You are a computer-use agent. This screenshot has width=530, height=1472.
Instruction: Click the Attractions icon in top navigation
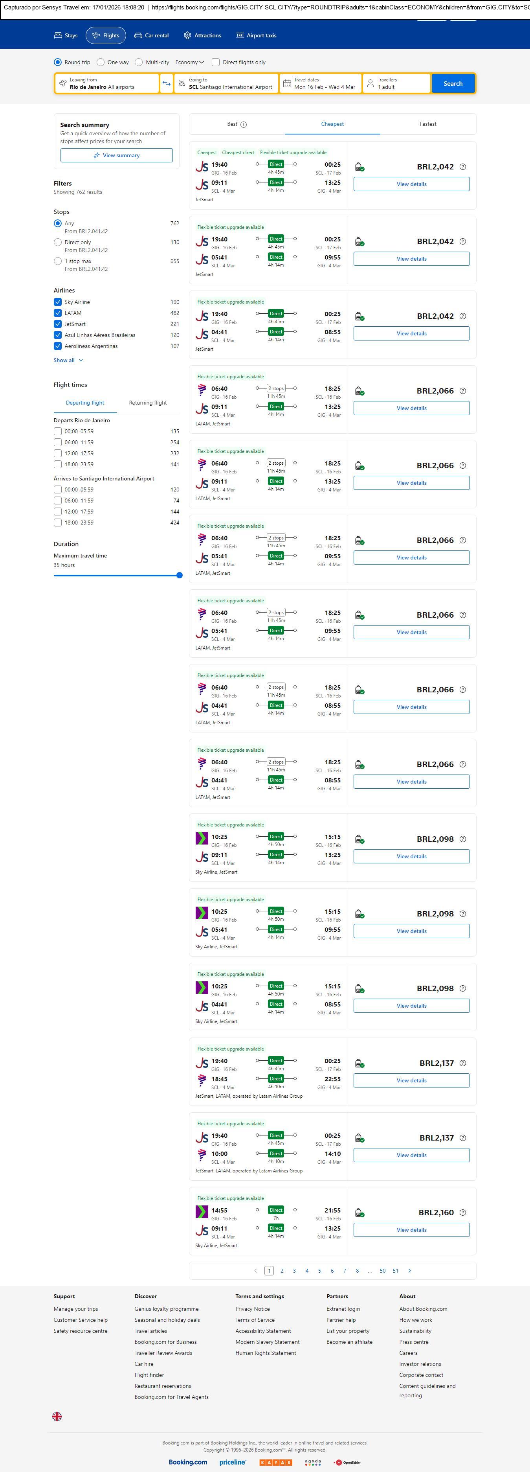coord(187,35)
